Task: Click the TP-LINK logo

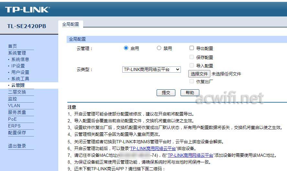Action: 28,9
